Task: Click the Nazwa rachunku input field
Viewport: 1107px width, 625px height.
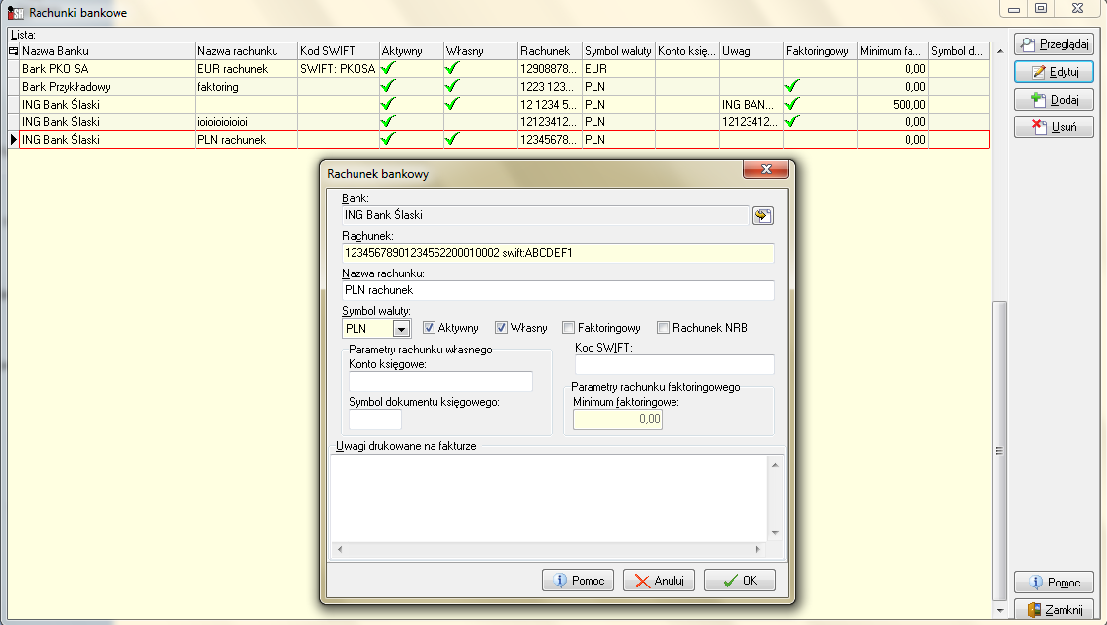Action: point(558,290)
